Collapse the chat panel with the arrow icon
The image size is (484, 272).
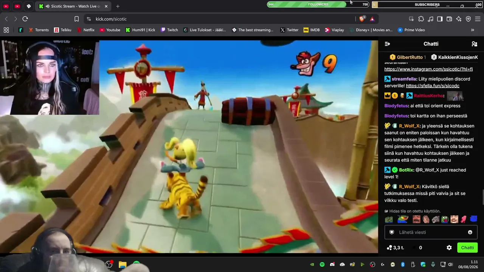(387, 44)
